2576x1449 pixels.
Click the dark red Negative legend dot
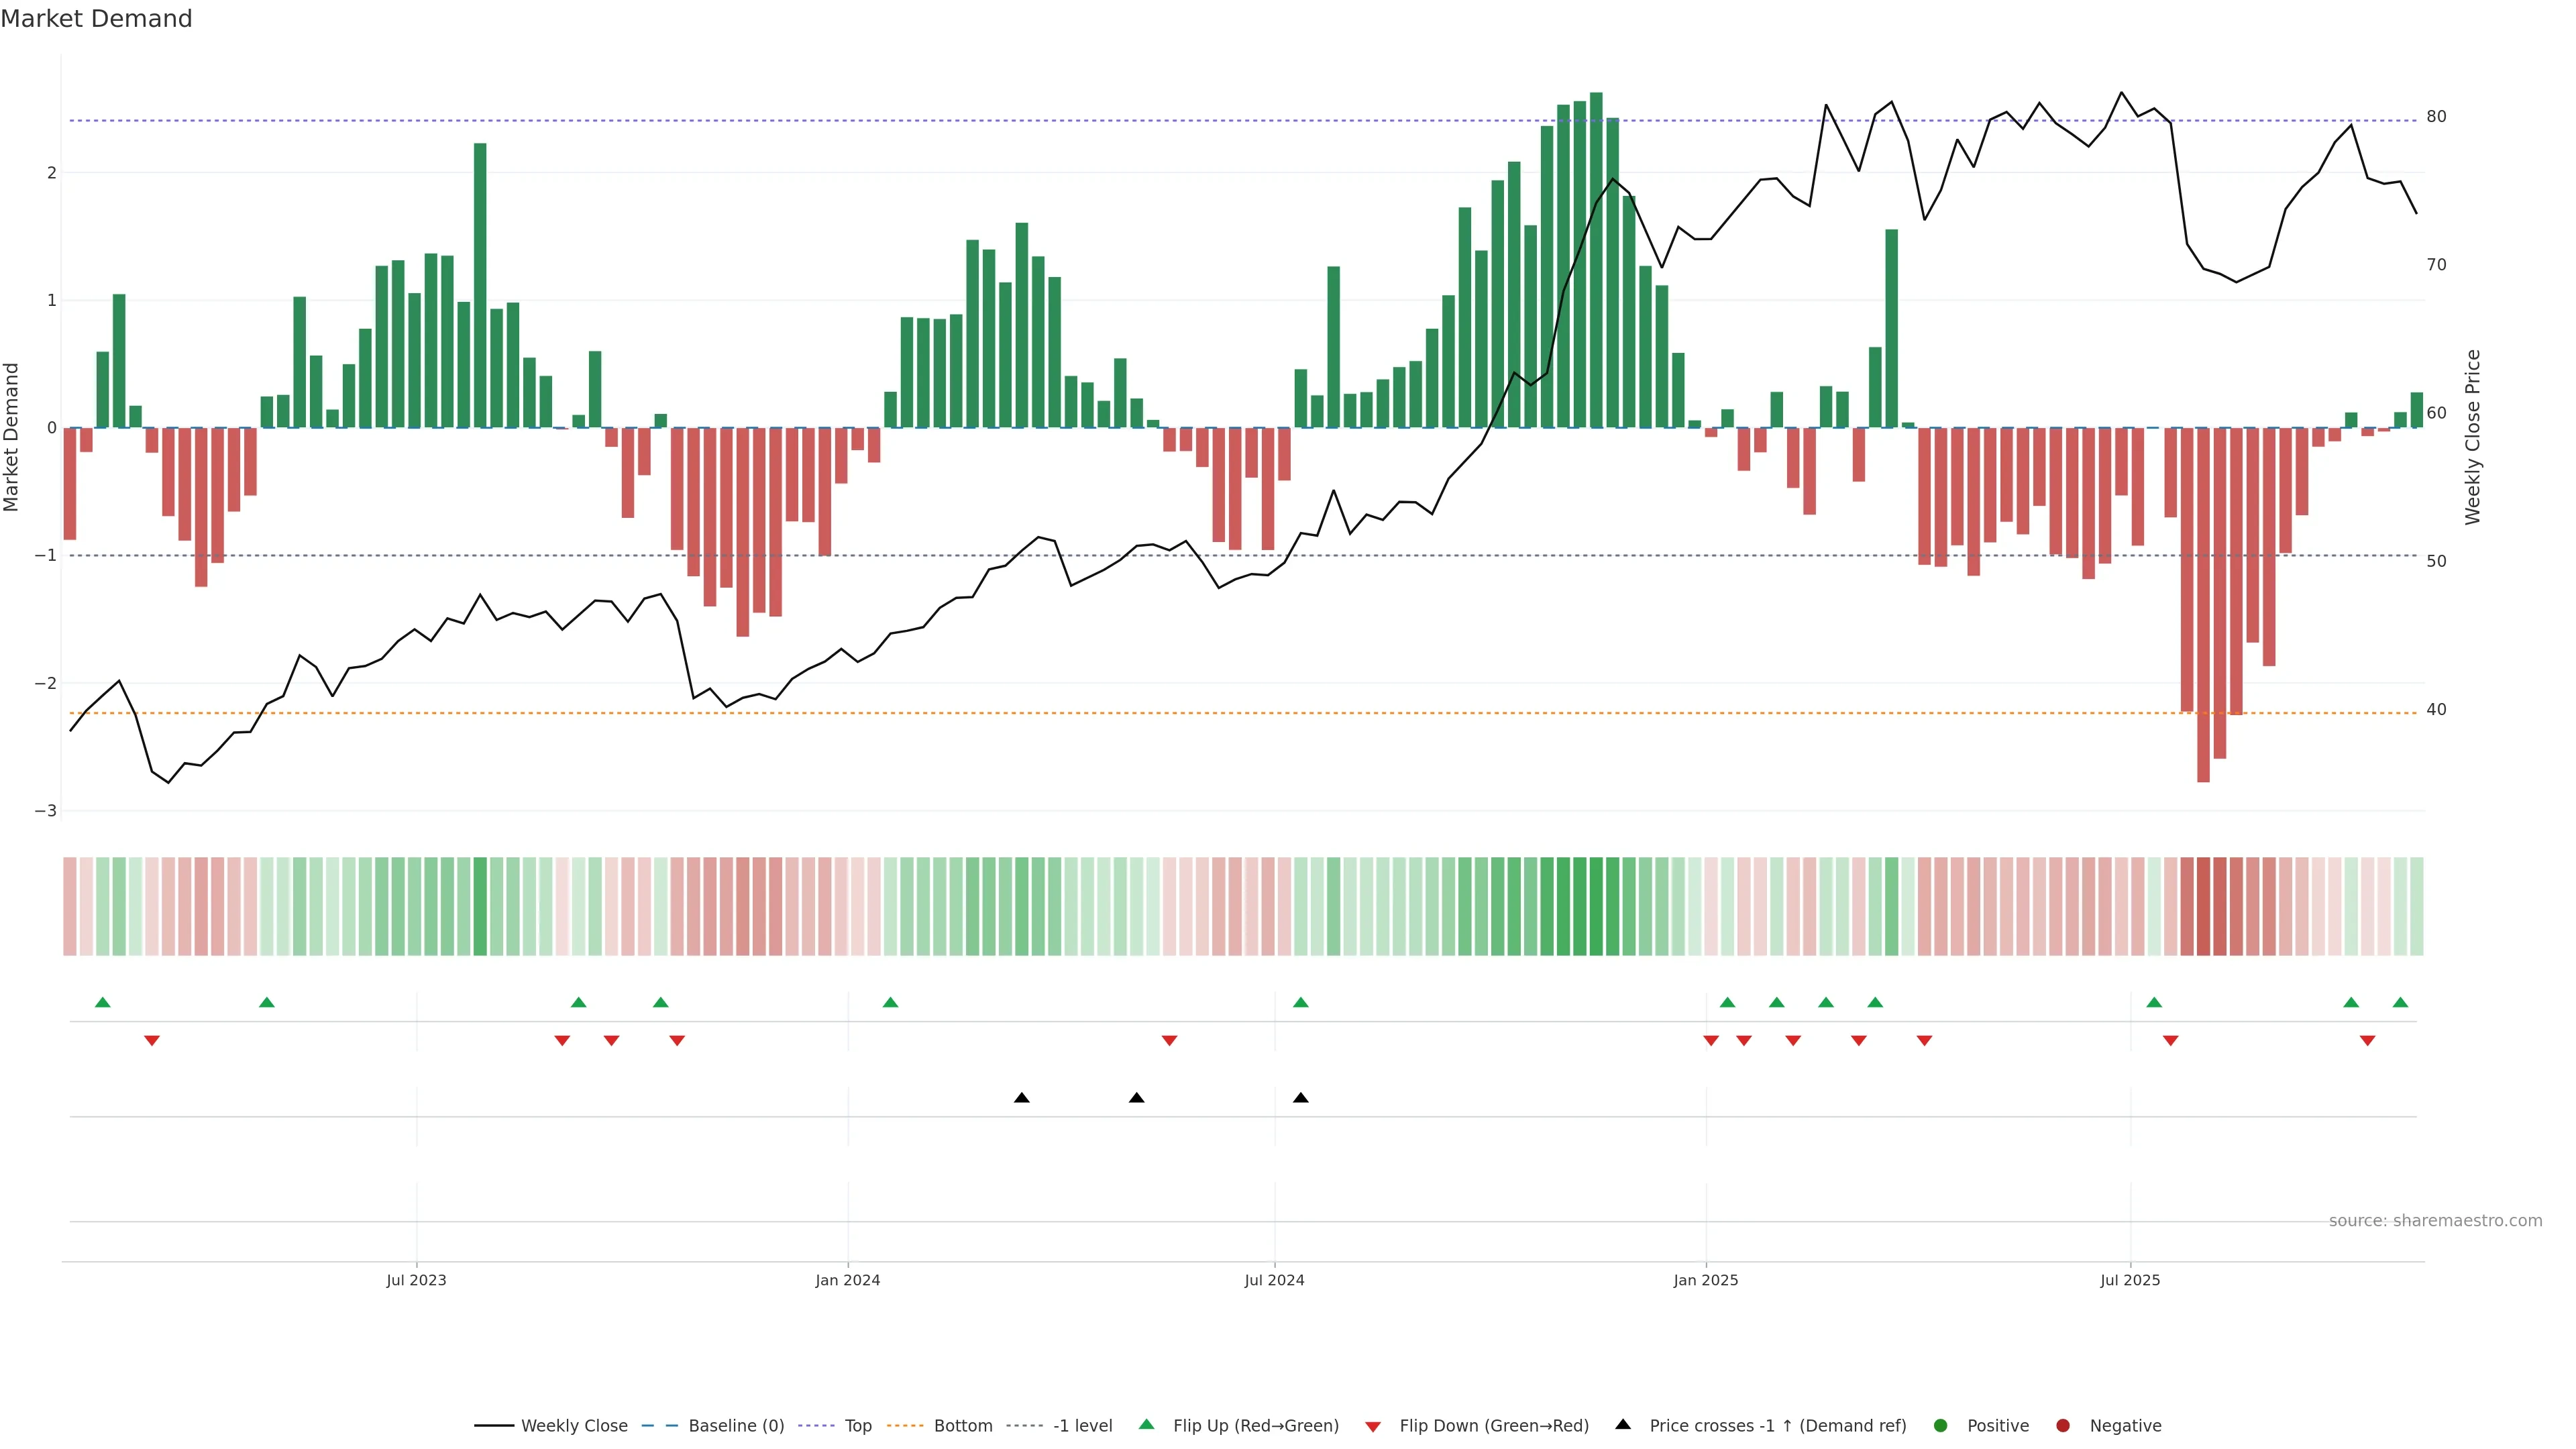point(2062,1425)
